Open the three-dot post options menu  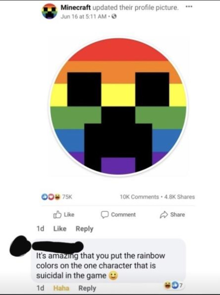[189, 7]
